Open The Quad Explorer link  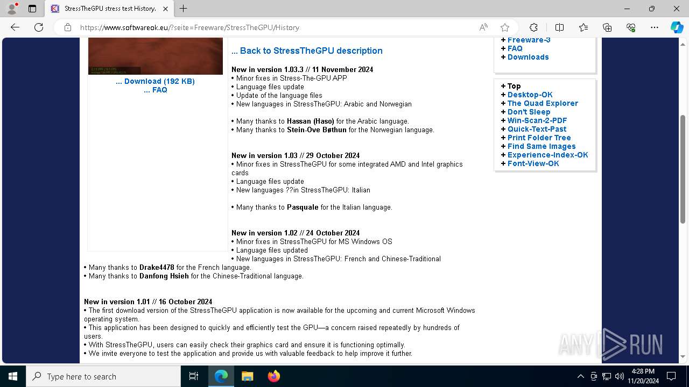point(543,103)
